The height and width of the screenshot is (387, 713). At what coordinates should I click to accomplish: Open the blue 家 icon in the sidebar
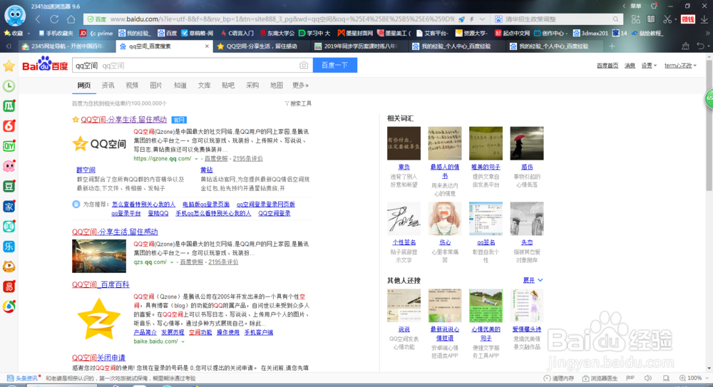9,206
